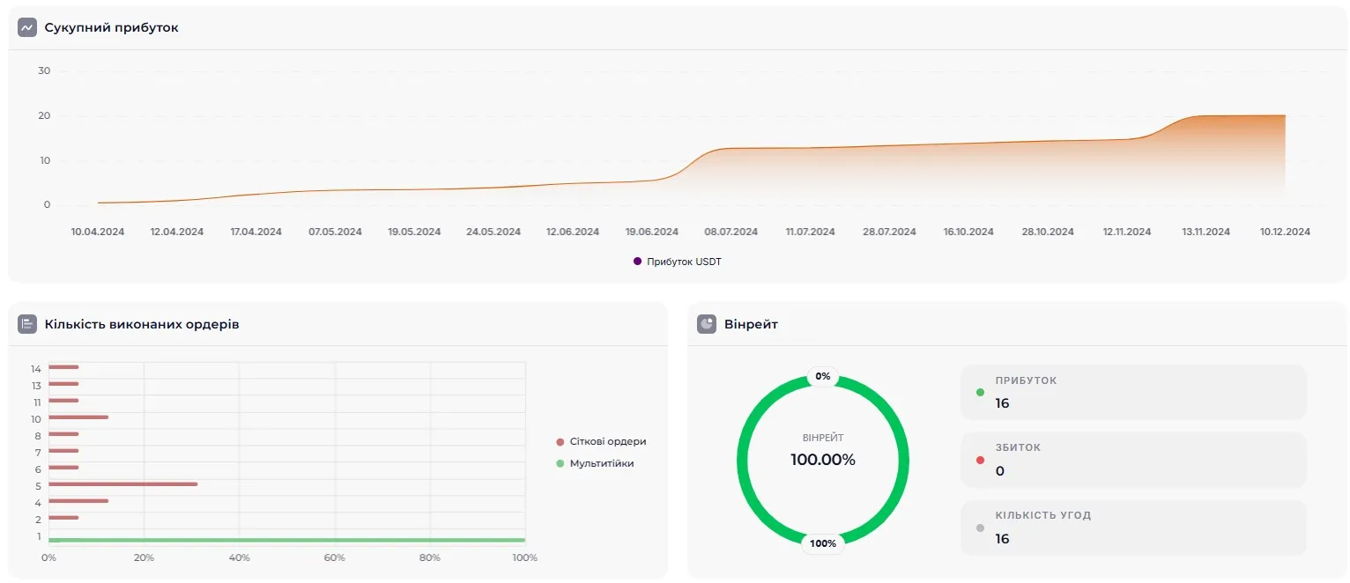Click the 13.11.2024 date on the profit chart
The width and height of the screenshot is (1350, 583).
1205,232
